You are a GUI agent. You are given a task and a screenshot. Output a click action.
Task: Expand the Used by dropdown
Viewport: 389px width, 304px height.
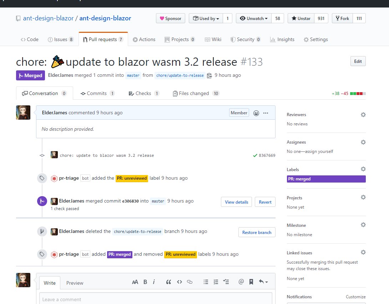coord(206,18)
